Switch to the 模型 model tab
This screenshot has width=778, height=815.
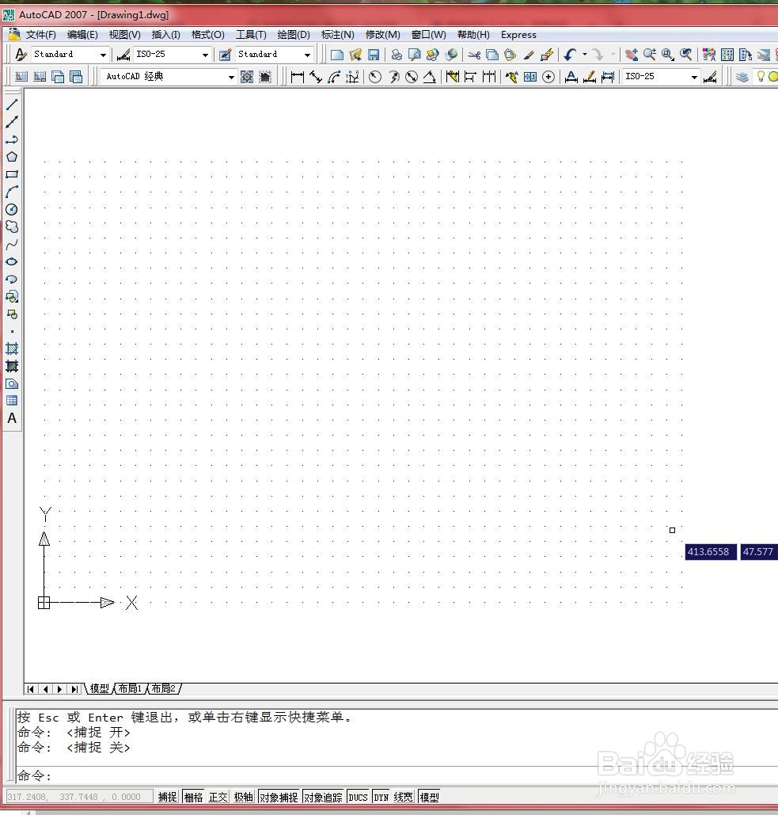99,689
